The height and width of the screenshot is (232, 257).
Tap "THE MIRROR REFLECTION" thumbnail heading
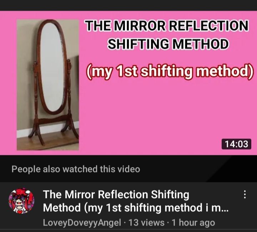click(167, 26)
